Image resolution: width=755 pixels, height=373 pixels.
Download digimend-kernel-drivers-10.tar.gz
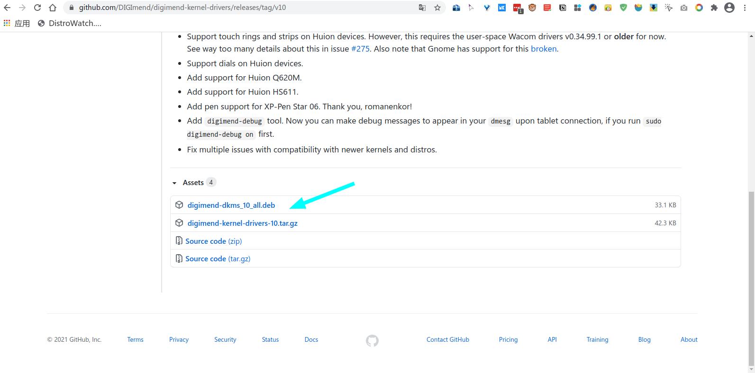243,223
